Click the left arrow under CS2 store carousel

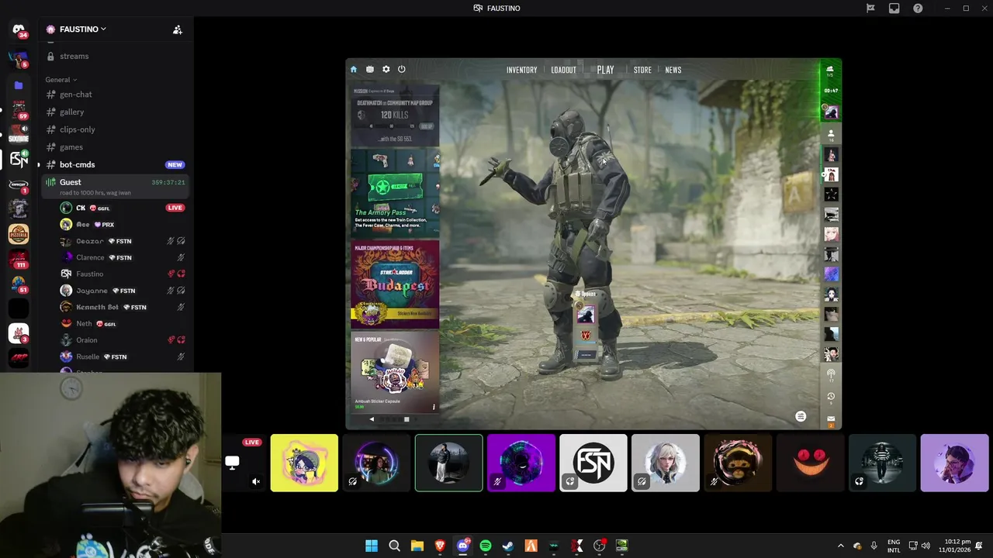pos(372,419)
